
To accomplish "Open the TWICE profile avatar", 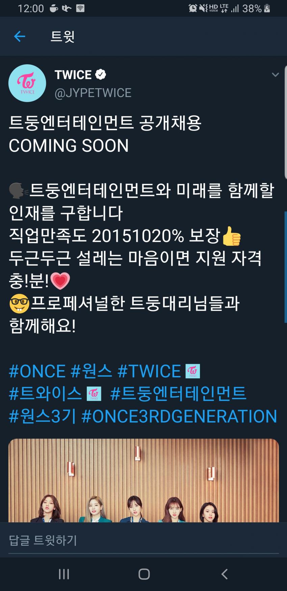I will tap(27, 83).
